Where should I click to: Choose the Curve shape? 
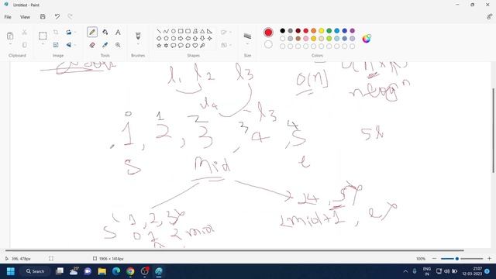(166, 31)
